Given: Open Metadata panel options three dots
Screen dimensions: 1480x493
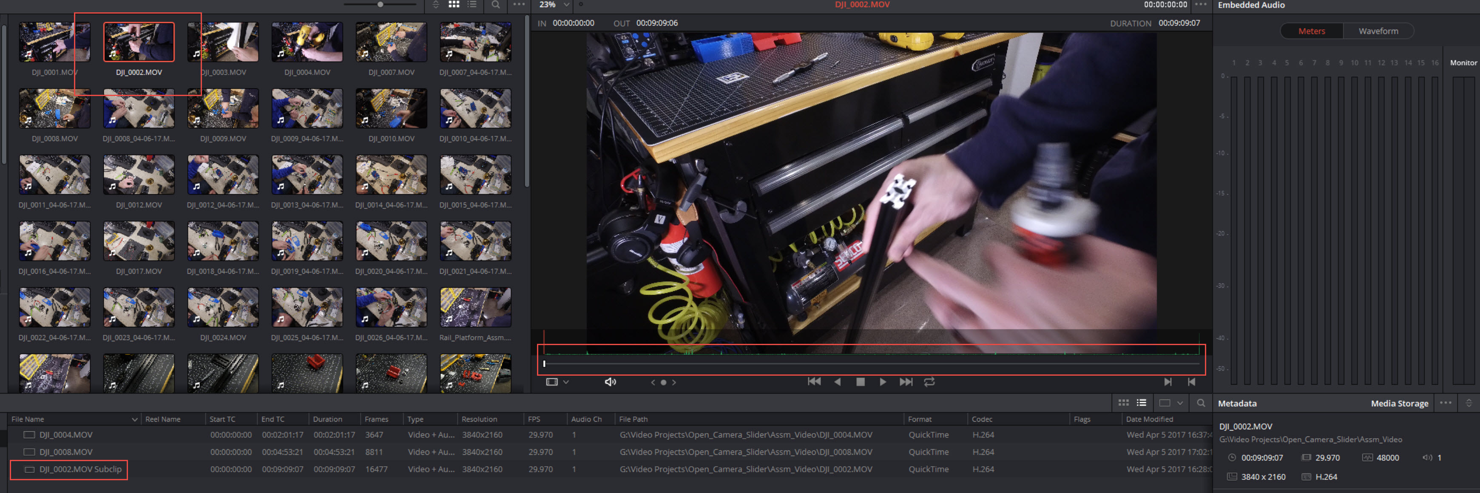Looking at the screenshot, I should [x=1446, y=403].
